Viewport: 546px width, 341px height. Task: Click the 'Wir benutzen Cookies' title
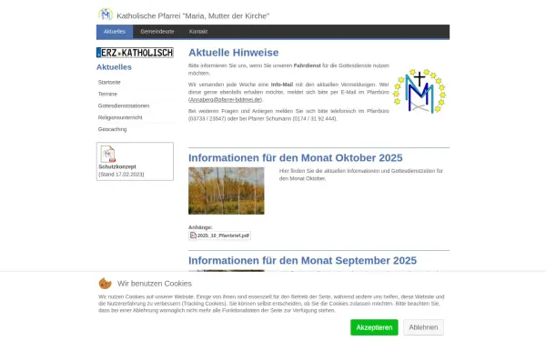(155, 284)
